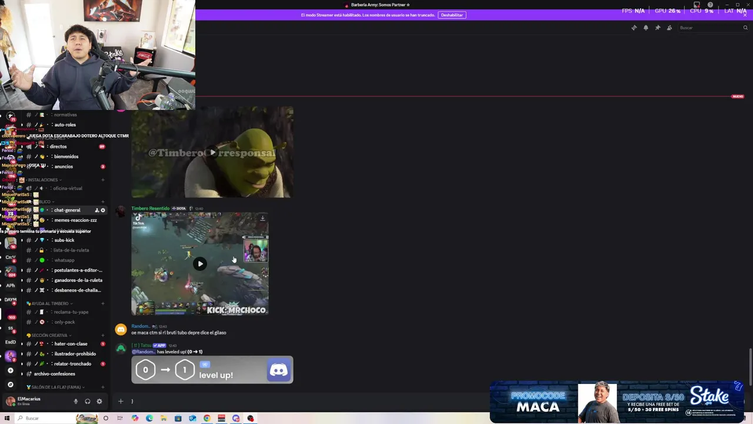Open Task View on the taskbar
Screen dimensions: 753x424
[x=120, y=418]
